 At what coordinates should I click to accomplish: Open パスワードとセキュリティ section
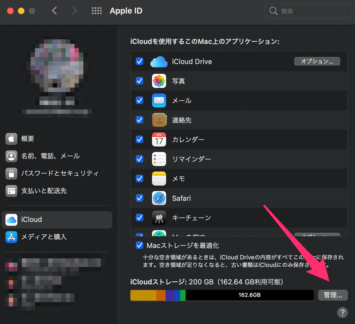tap(57, 174)
